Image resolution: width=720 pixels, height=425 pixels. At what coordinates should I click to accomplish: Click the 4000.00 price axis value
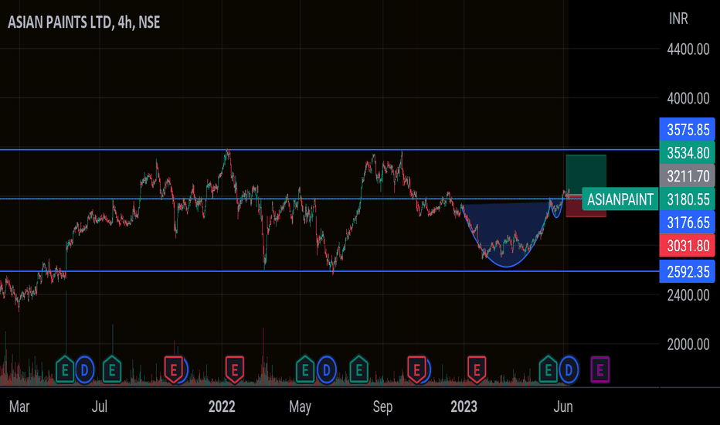(688, 98)
